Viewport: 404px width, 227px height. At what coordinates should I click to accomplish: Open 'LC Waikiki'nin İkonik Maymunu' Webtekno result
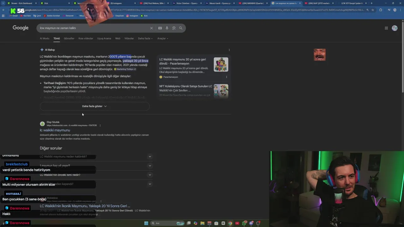click(85, 206)
